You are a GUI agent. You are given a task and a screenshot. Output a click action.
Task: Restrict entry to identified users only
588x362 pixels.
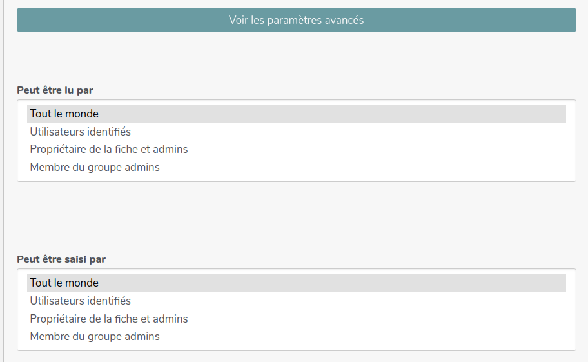81,301
